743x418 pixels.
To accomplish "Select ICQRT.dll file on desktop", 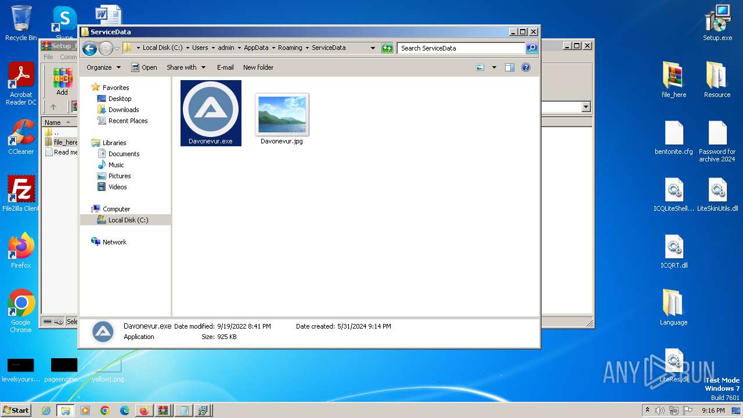I will pyautogui.click(x=674, y=251).
